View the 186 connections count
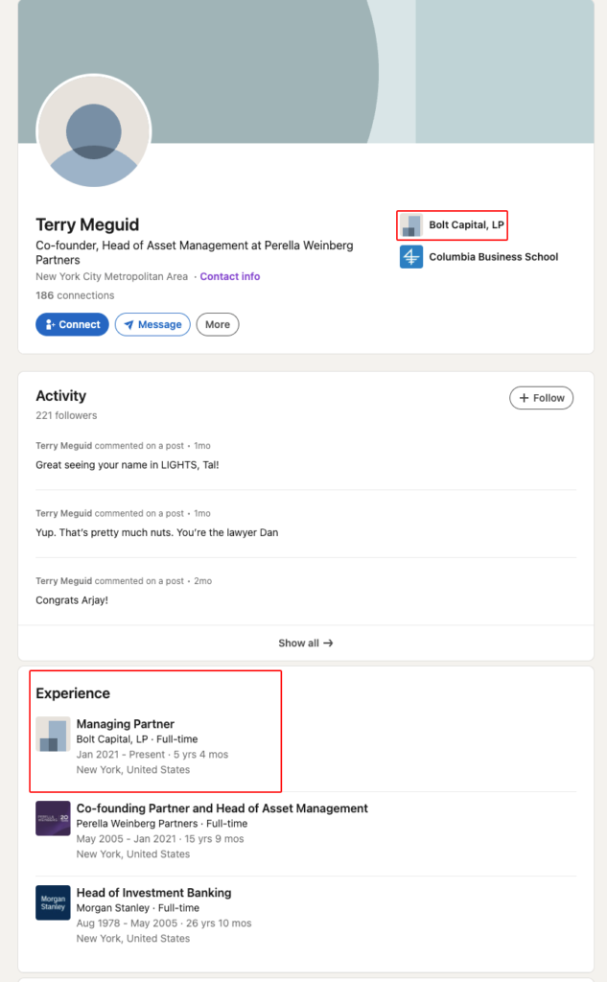 75,295
